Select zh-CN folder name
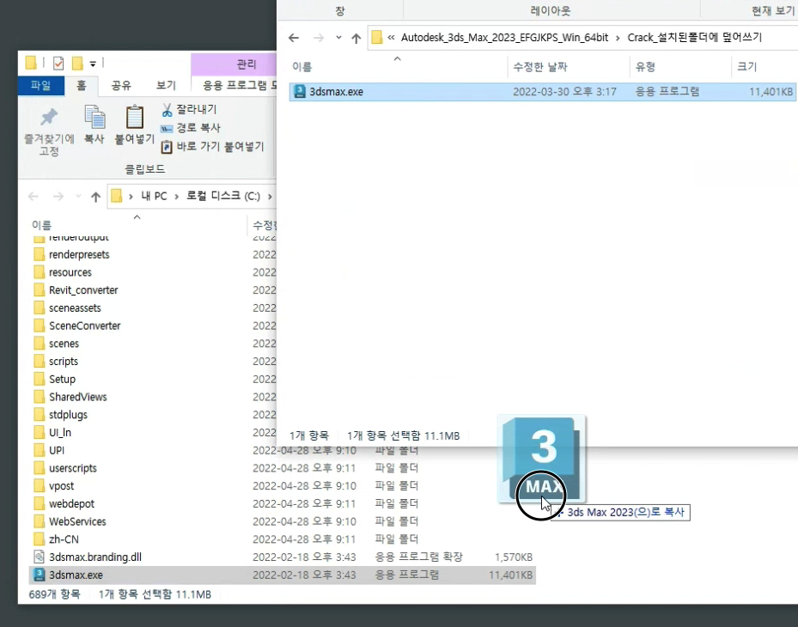This screenshot has width=798, height=627. point(64,539)
